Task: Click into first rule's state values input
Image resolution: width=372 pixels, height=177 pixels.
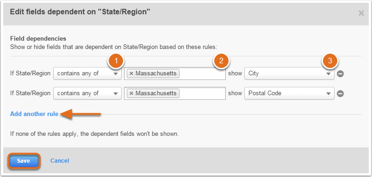Action: coord(202,73)
